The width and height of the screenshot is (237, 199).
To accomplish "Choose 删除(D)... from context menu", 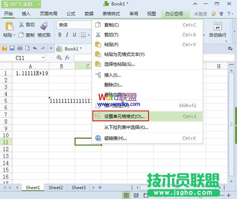I will (x=147, y=85).
